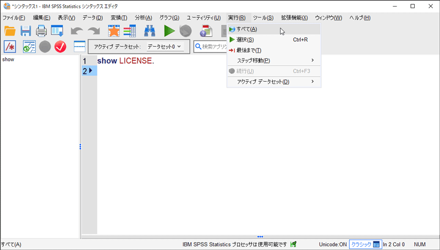Click the gray circle breakpoint icon
The image size is (440, 250).
click(45, 47)
